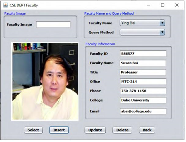
Task: Click the College field Duke University
Action: pos(143,100)
